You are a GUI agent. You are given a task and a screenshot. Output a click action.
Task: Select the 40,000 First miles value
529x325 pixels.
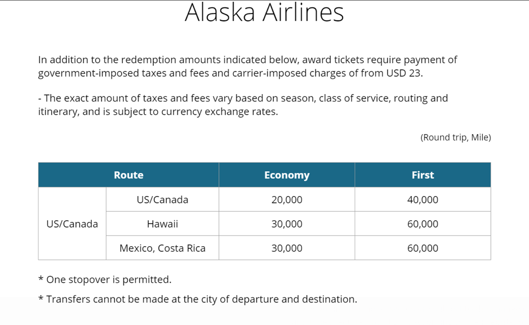point(423,200)
